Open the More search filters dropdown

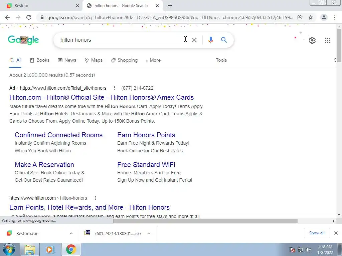pos(153,60)
